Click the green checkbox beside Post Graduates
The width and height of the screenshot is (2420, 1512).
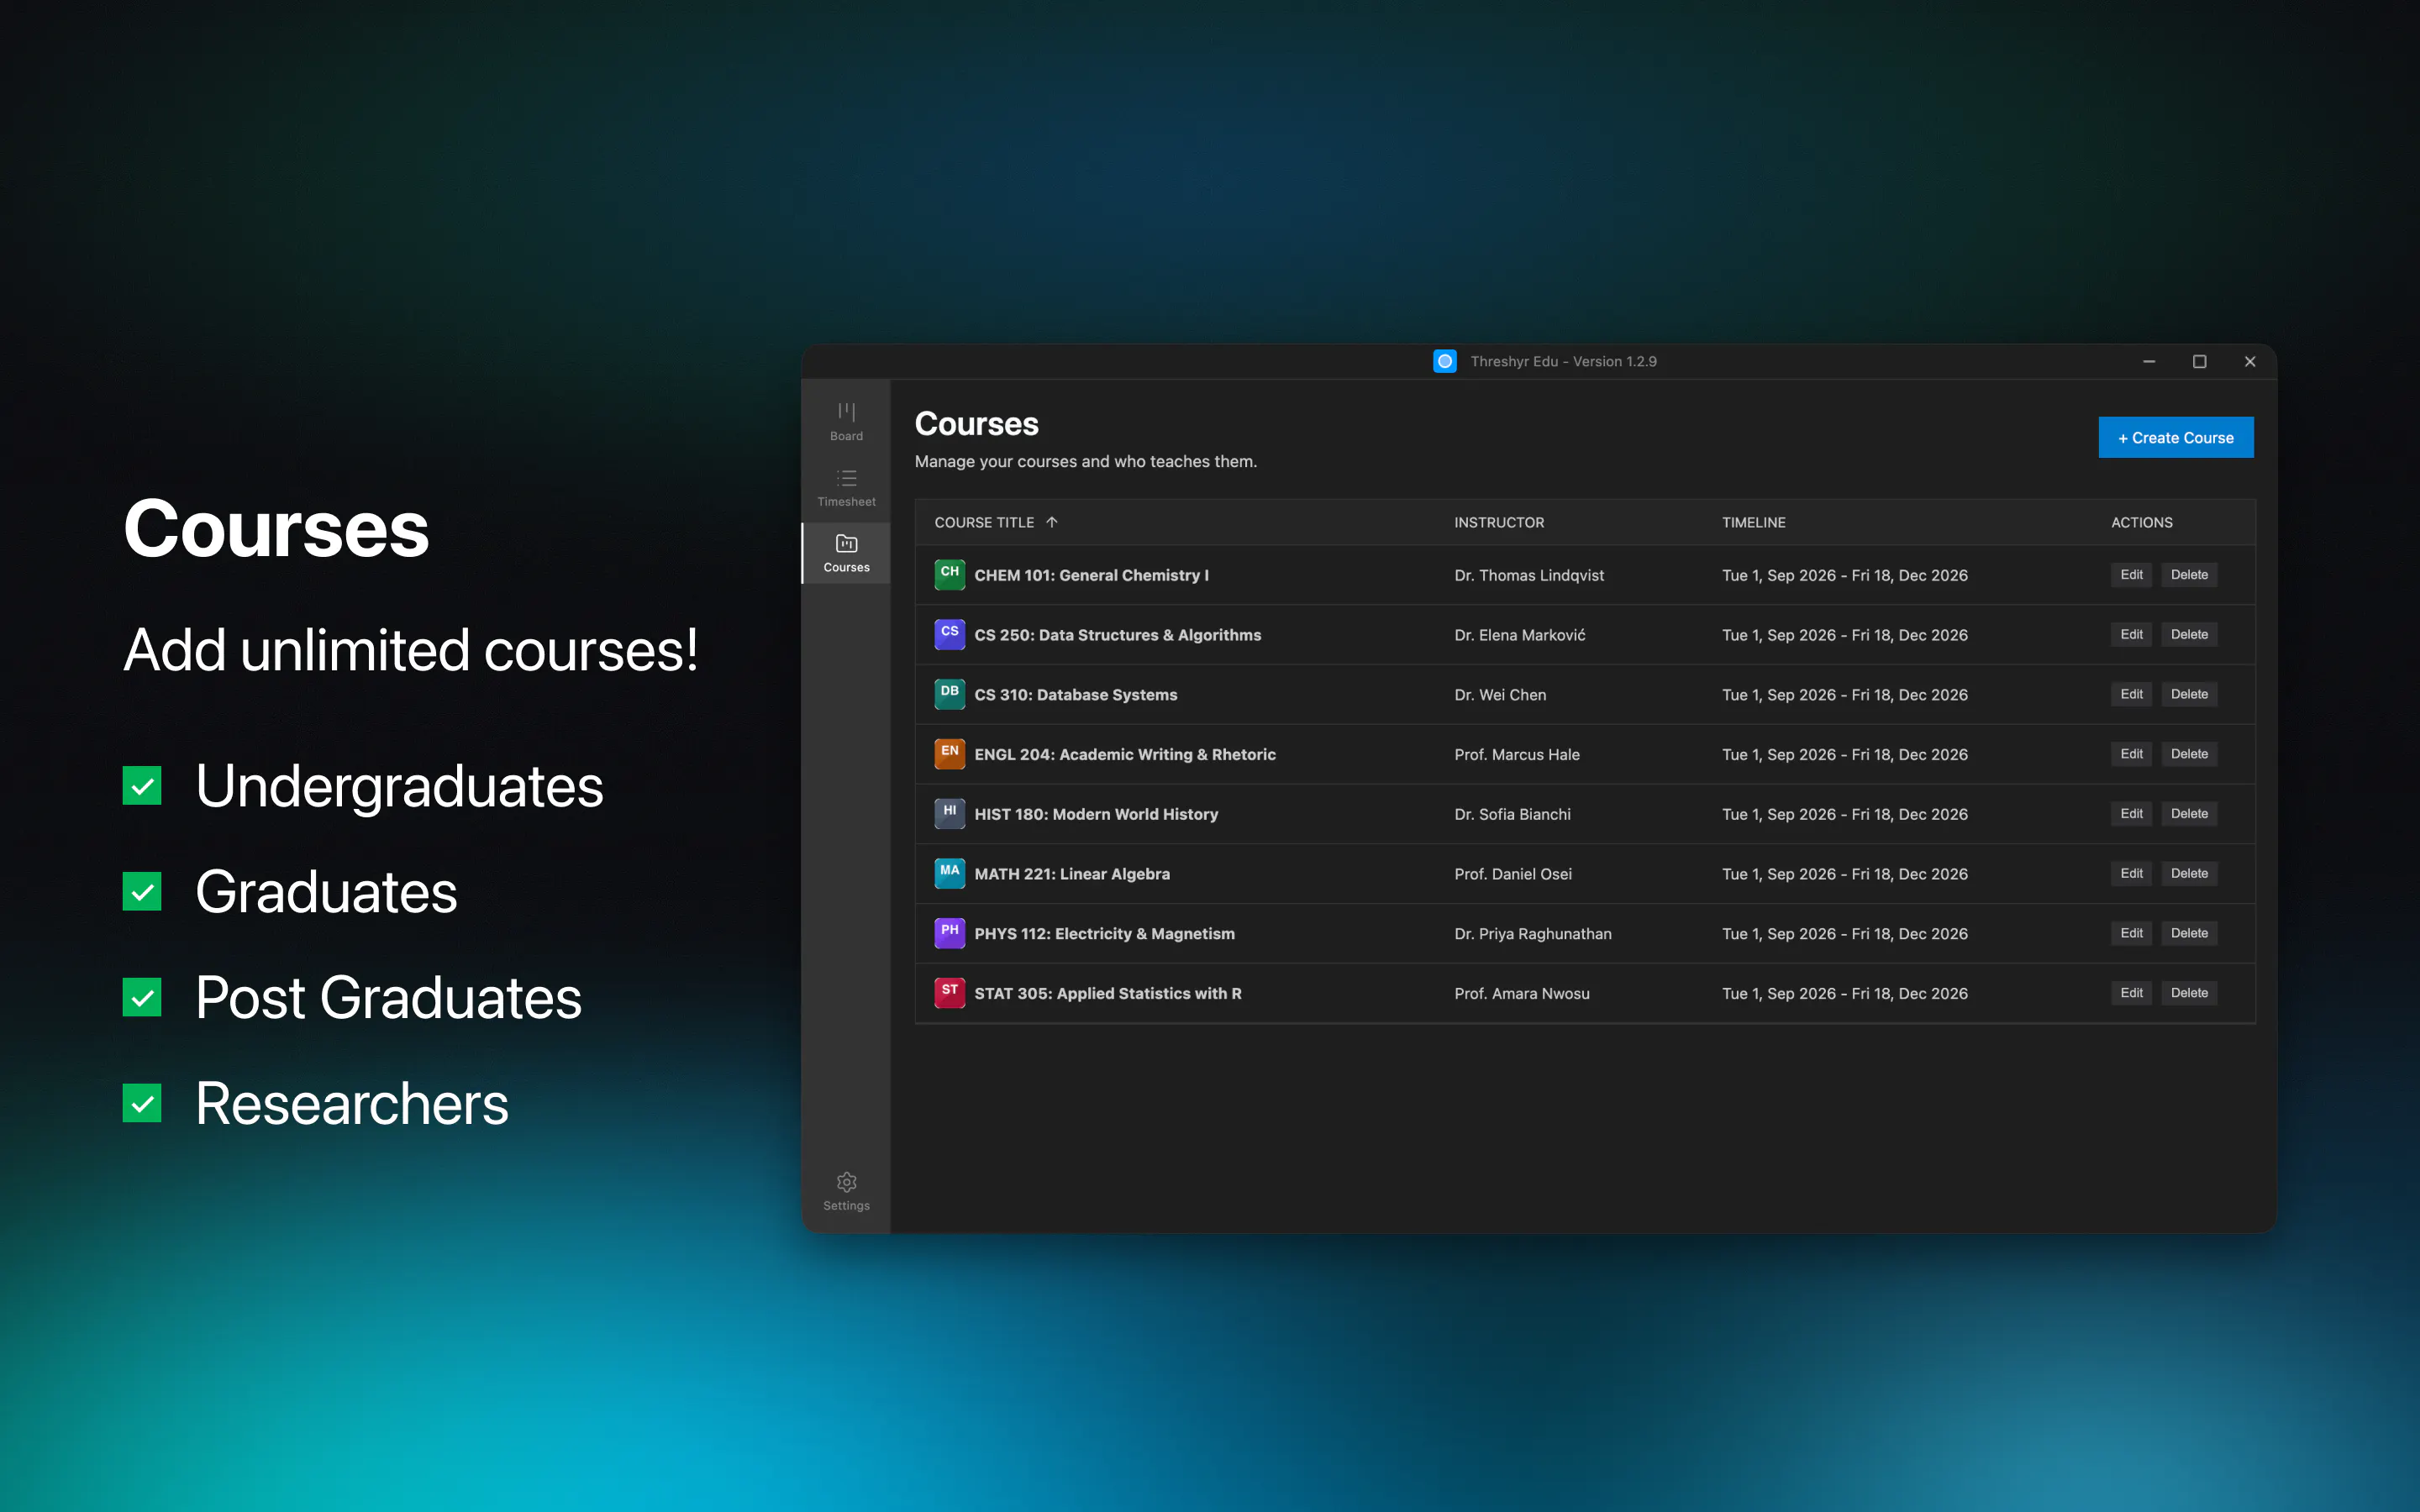click(142, 997)
